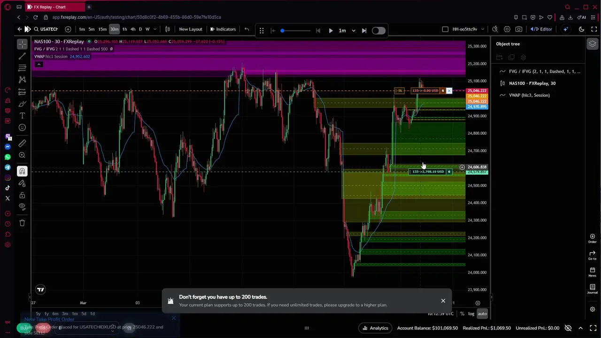Open the News panel in right sidebar

[593, 272]
